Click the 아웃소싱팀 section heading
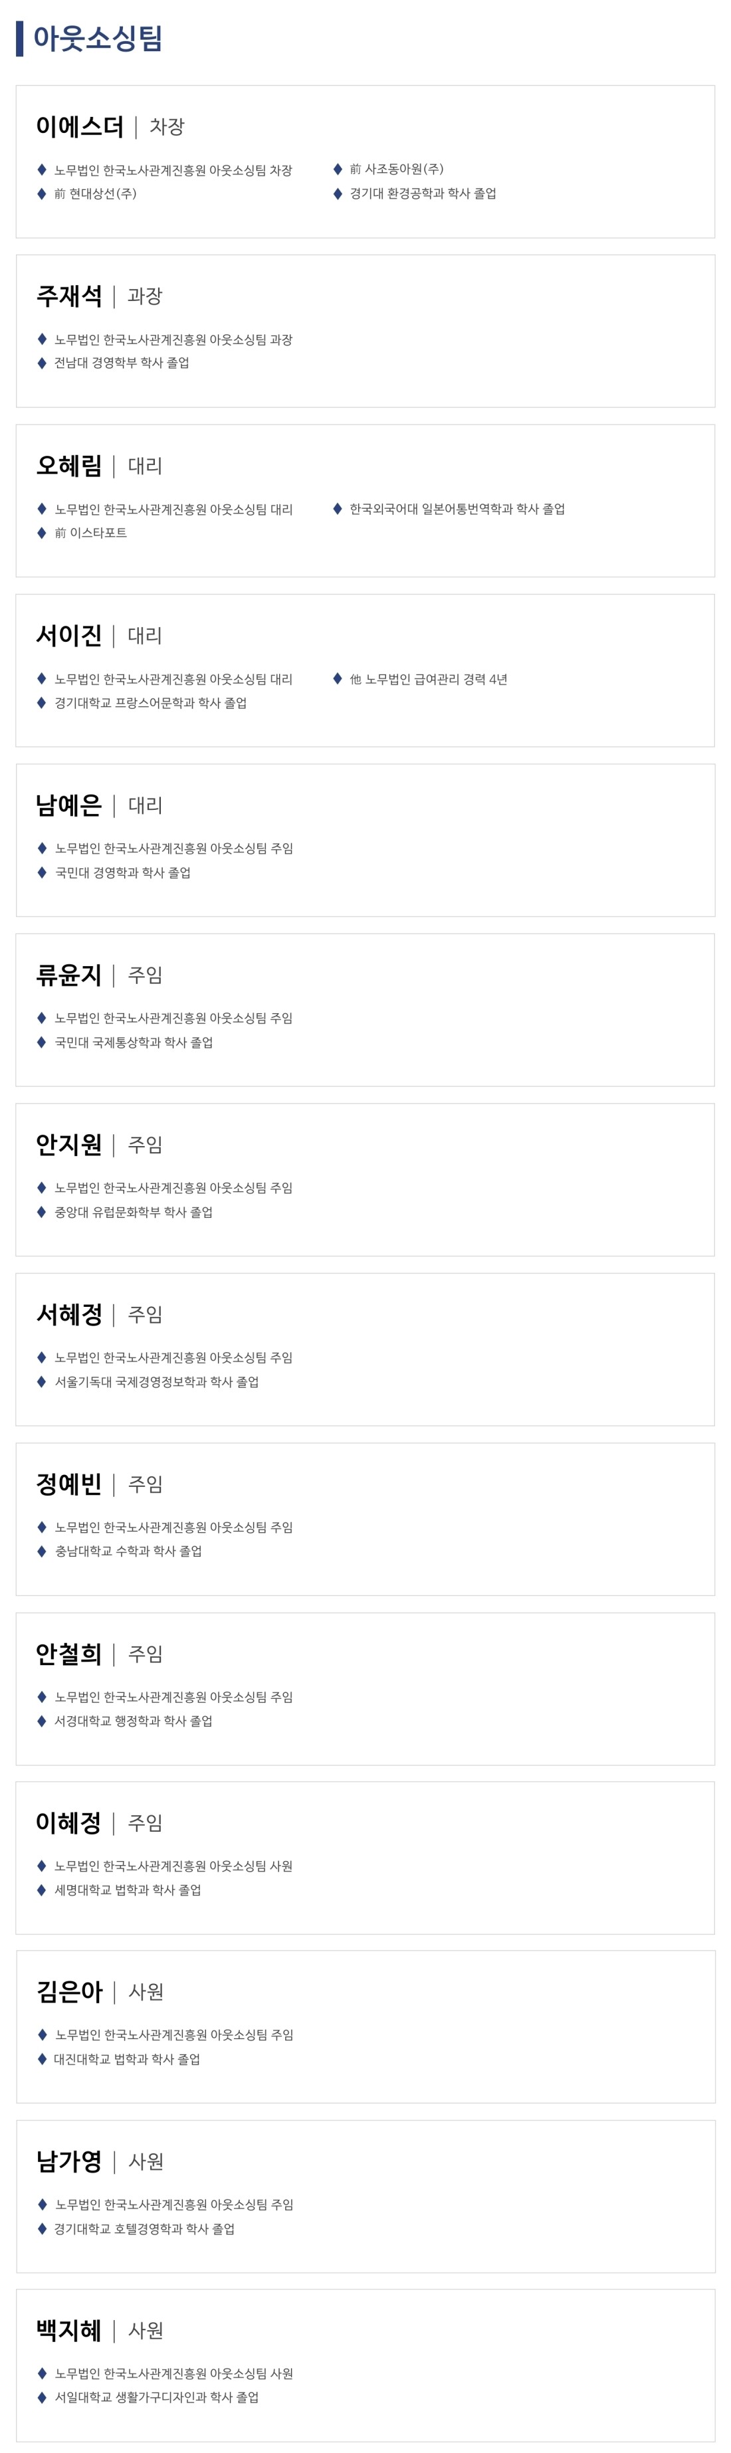The width and height of the screenshot is (731, 2453). [97, 38]
